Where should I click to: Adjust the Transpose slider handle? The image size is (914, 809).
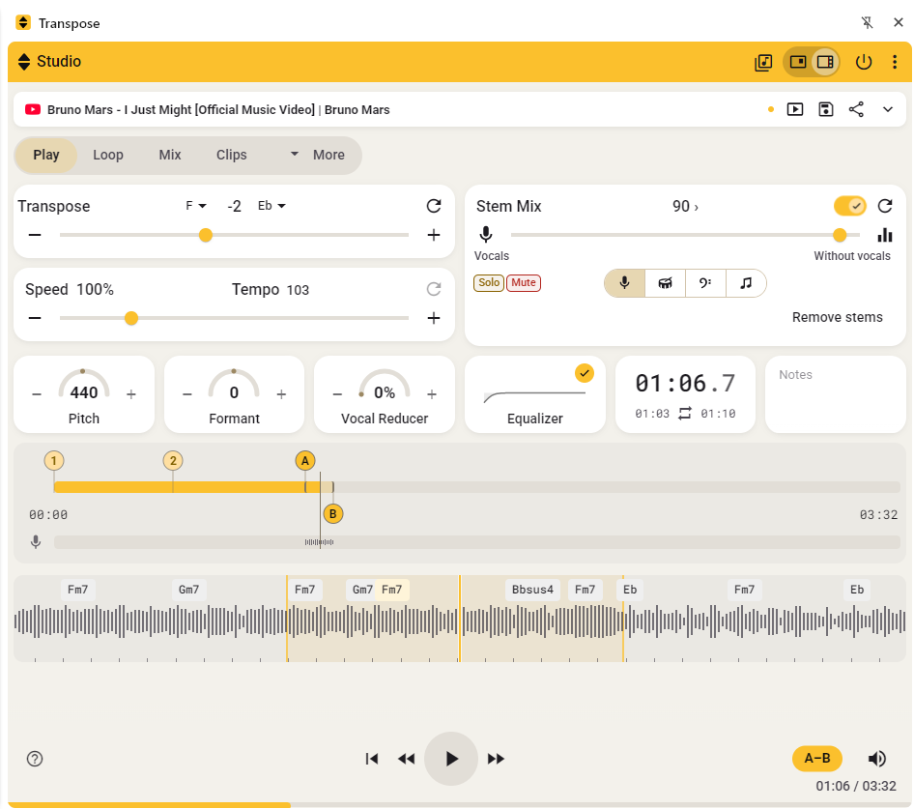[205, 235]
